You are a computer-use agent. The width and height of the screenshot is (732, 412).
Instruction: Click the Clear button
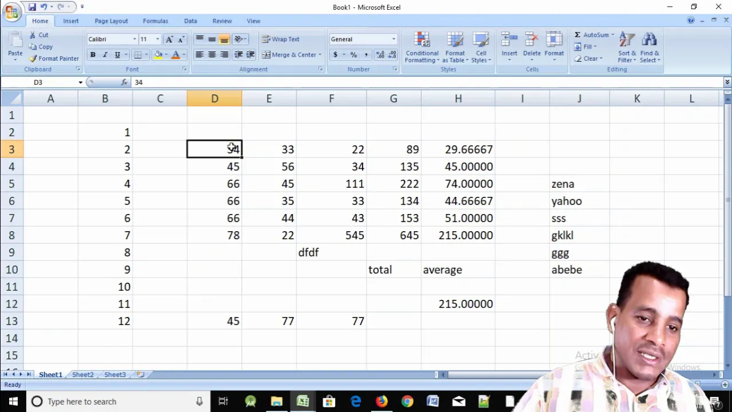pos(587,58)
